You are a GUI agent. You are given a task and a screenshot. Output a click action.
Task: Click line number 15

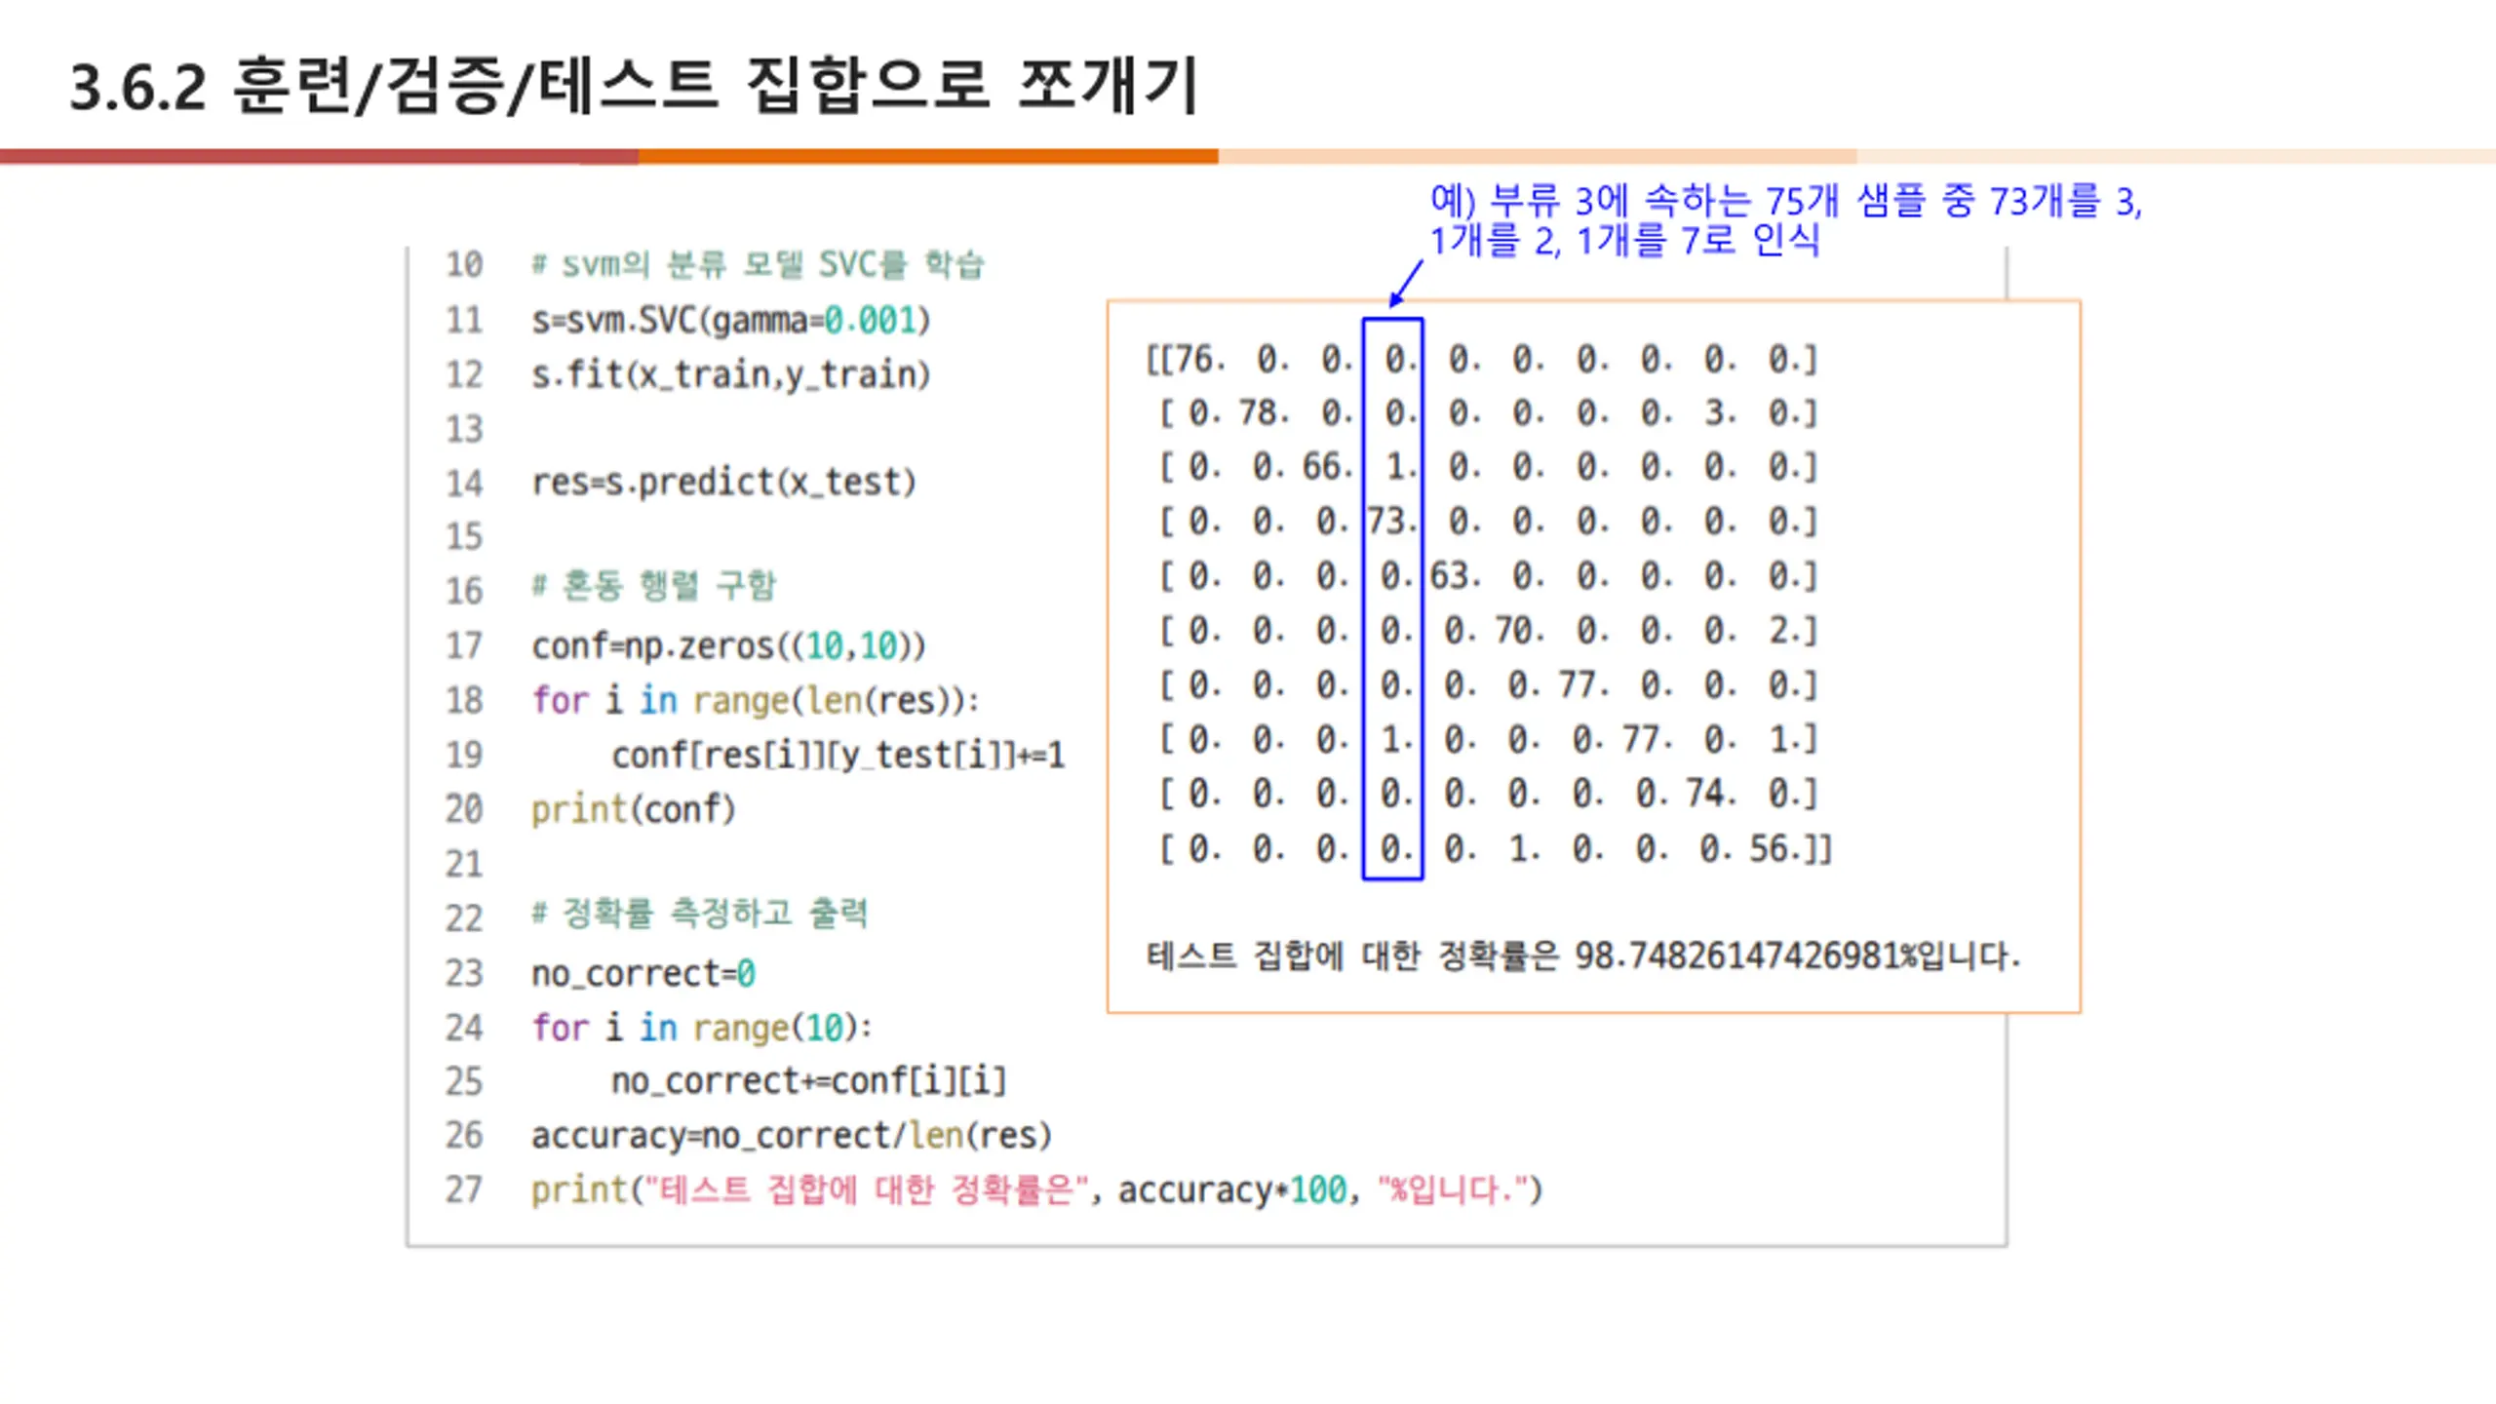click(464, 536)
